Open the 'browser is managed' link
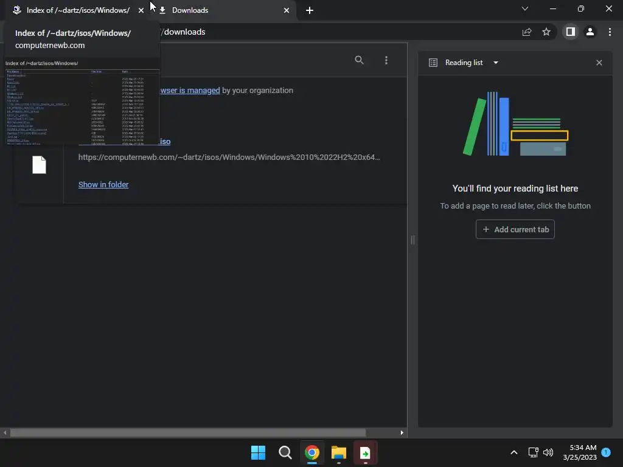The image size is (623, 467). [190, 91]
